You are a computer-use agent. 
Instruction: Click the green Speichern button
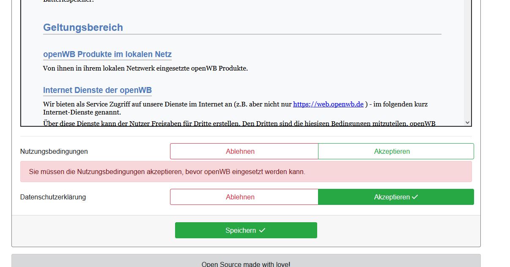coord(246,230)
